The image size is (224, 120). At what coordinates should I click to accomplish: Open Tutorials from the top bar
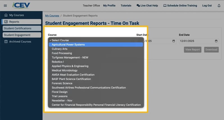126,6
